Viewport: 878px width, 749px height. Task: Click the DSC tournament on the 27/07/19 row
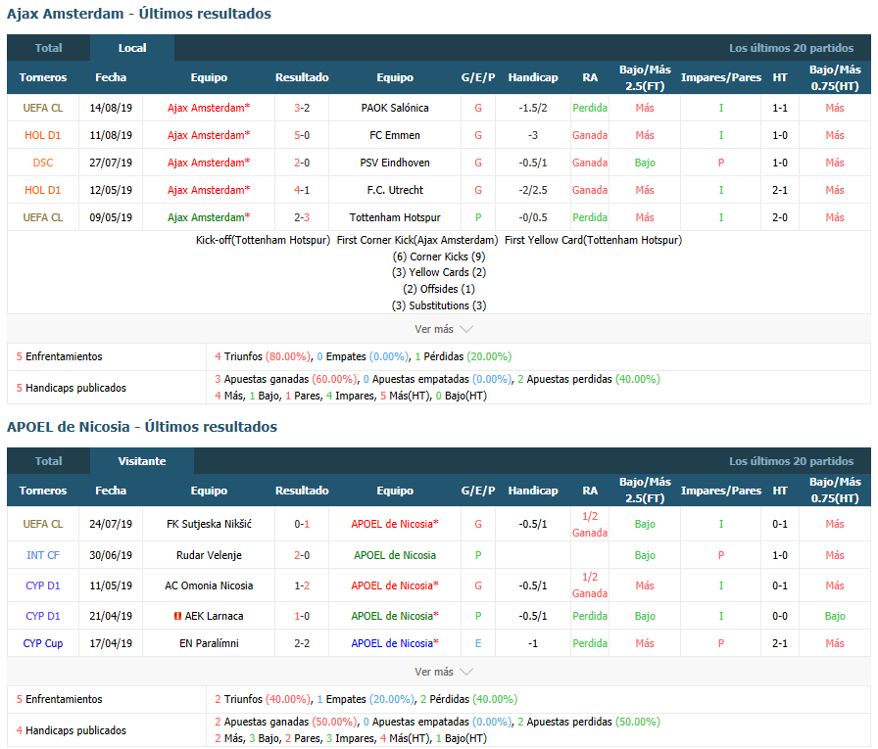pyautogui.click(x=43, y=163)
